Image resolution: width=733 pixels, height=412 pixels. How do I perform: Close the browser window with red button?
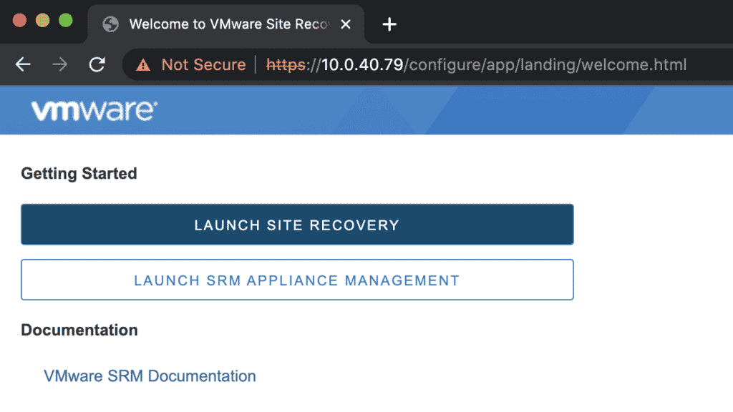pos(19,20)
